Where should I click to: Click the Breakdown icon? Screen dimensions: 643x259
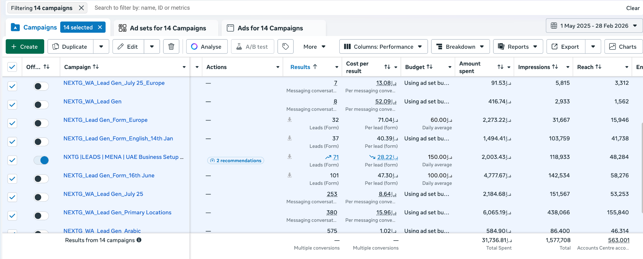pyautogui.click(x=439, y=47)
